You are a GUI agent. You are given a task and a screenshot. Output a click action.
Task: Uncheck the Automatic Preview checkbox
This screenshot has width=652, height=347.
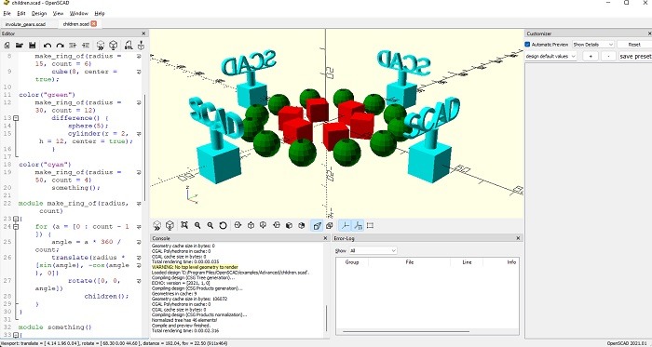pyautogui.click(x=527, y=45)
